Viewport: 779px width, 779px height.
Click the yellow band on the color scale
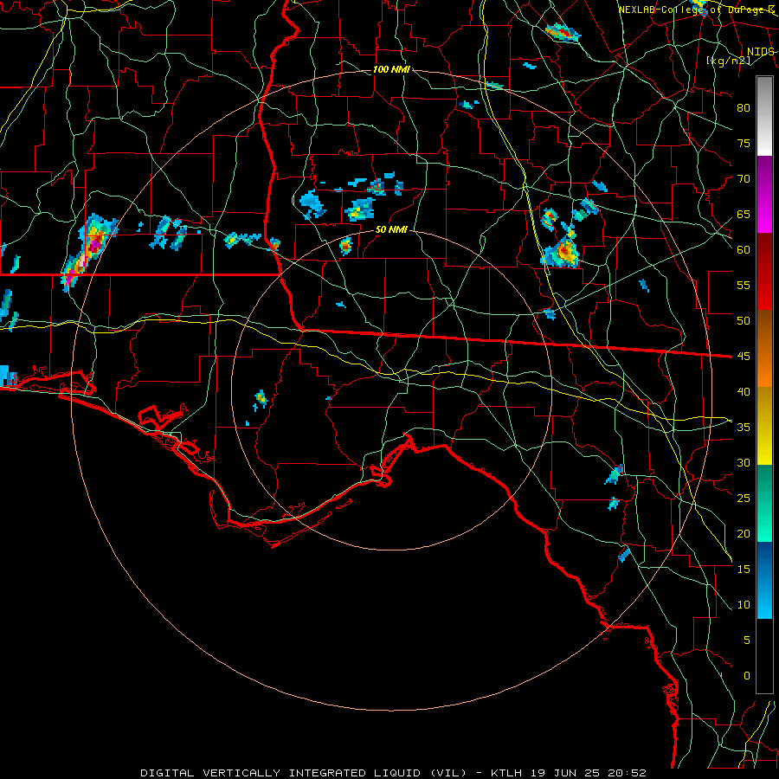tap(764, 426)
